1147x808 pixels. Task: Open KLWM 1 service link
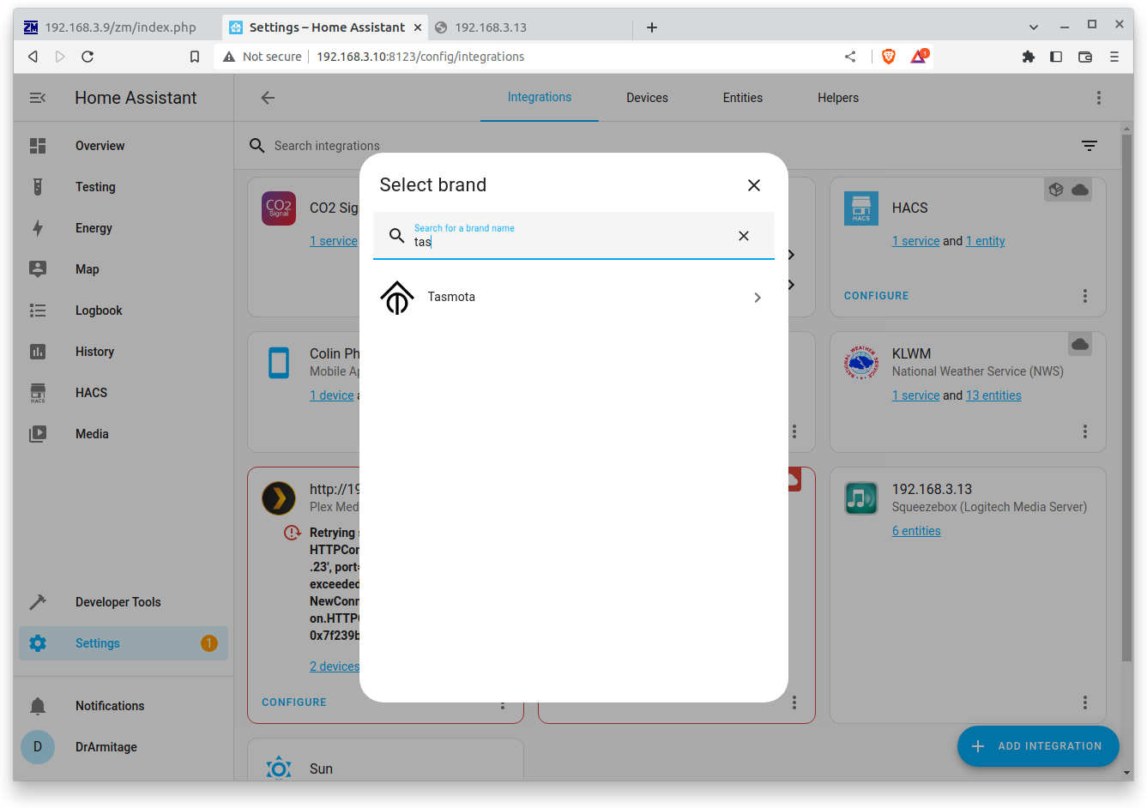915,395
